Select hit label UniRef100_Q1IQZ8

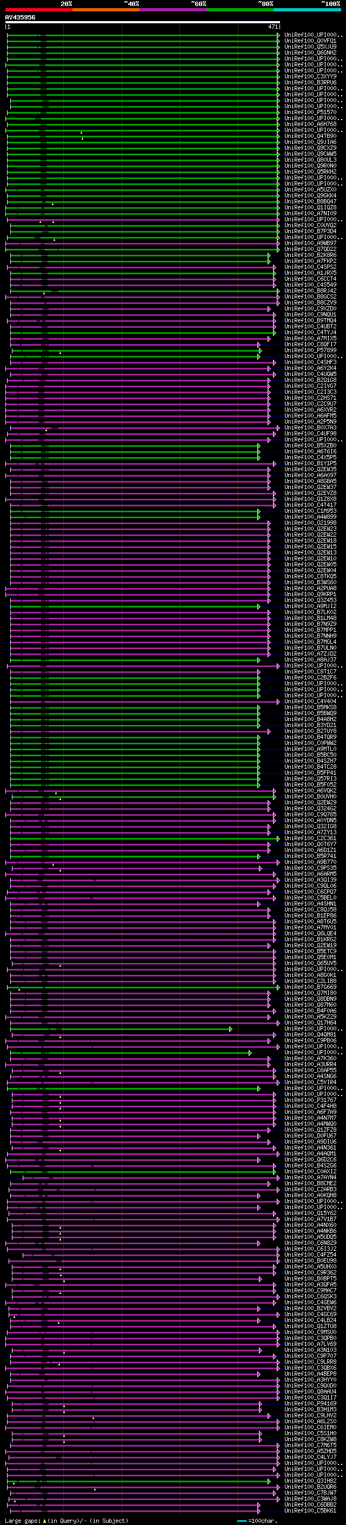click(310, 207)
